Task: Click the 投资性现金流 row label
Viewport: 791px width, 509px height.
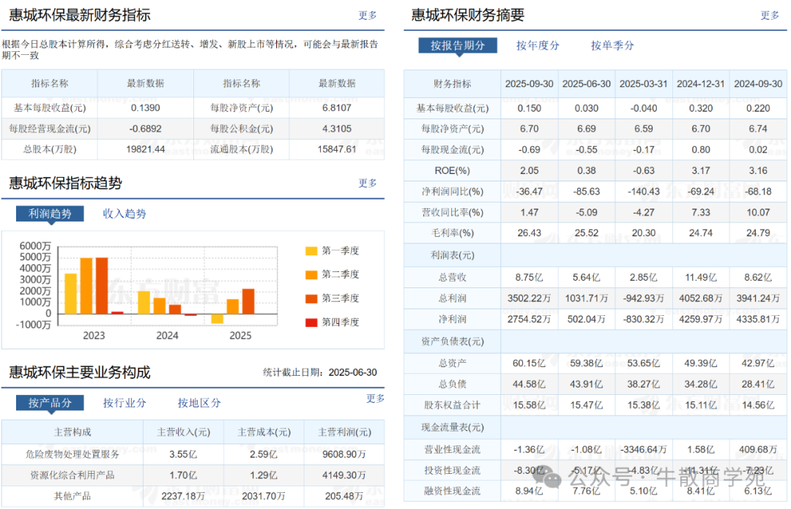Action: click(x=452, y=470)
